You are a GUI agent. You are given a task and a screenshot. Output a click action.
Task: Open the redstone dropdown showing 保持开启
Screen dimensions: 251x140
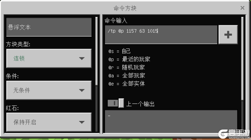pyautogui.click(x=49, y=122)
